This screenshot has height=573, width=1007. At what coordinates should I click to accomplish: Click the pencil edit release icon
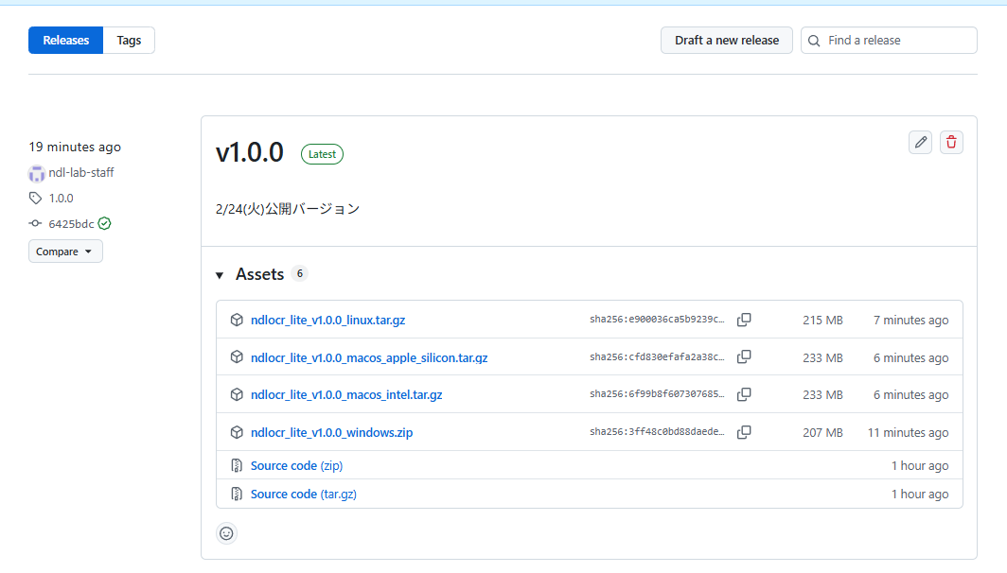pos(920,143)
